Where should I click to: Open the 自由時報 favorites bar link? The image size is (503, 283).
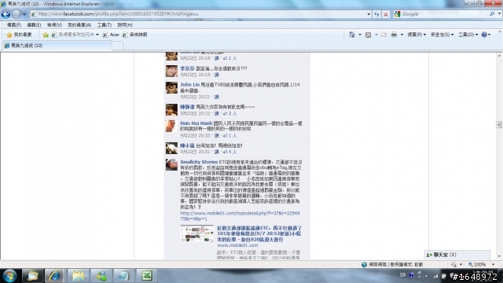pos(134,35)
